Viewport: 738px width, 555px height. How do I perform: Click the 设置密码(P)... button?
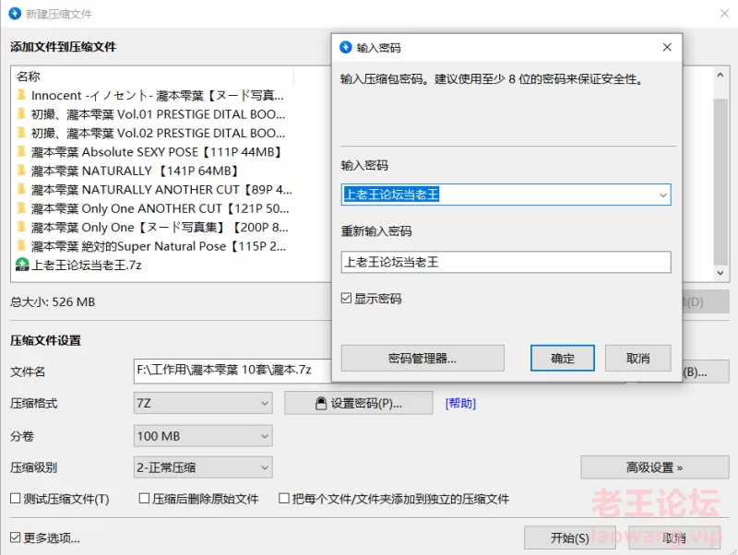click(359, 403)
